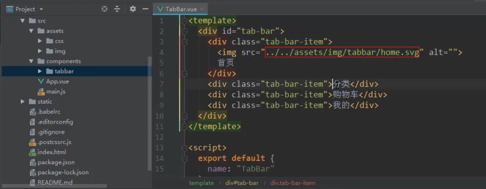This screenshot has width=486, height=189.
Task: Click the fold end marker on line 11
Action: coord(185,127)
